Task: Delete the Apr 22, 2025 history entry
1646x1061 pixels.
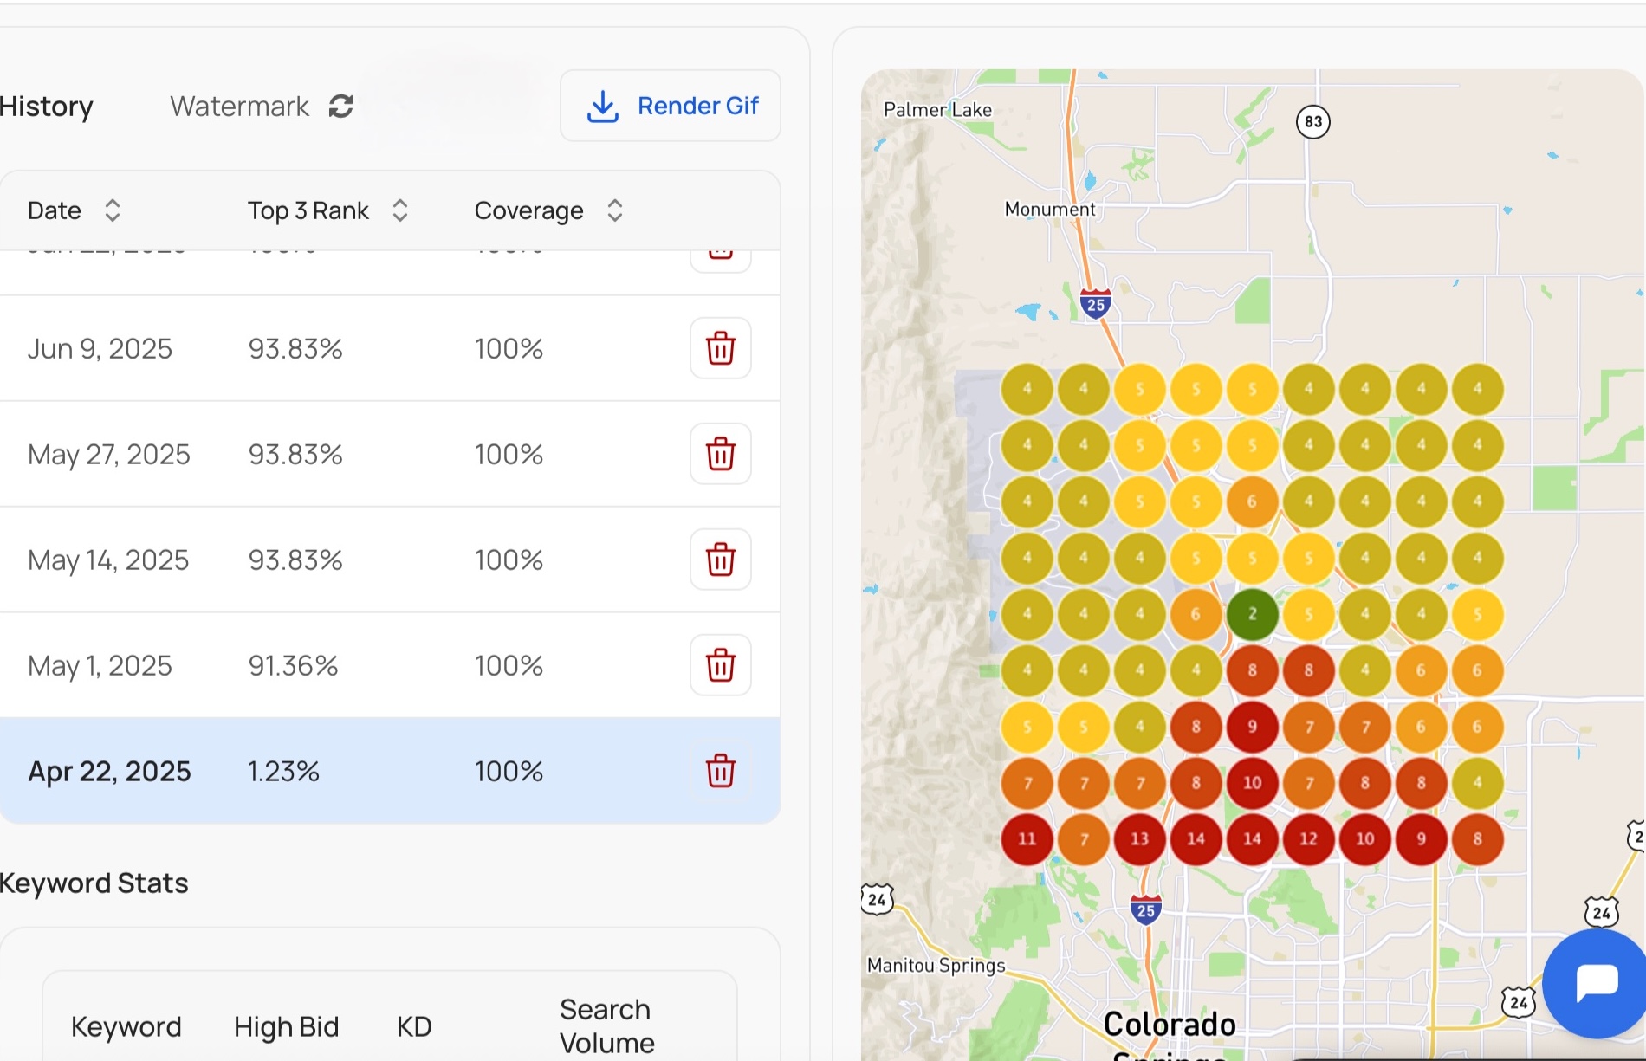Action: click(720, 771)
